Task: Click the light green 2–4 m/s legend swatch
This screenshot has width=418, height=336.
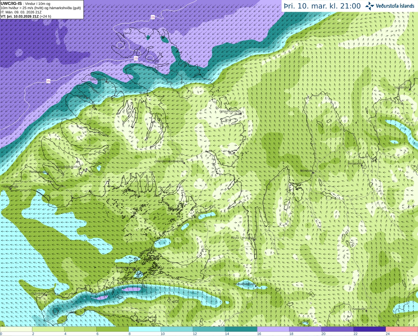Action: coord(49,329)
